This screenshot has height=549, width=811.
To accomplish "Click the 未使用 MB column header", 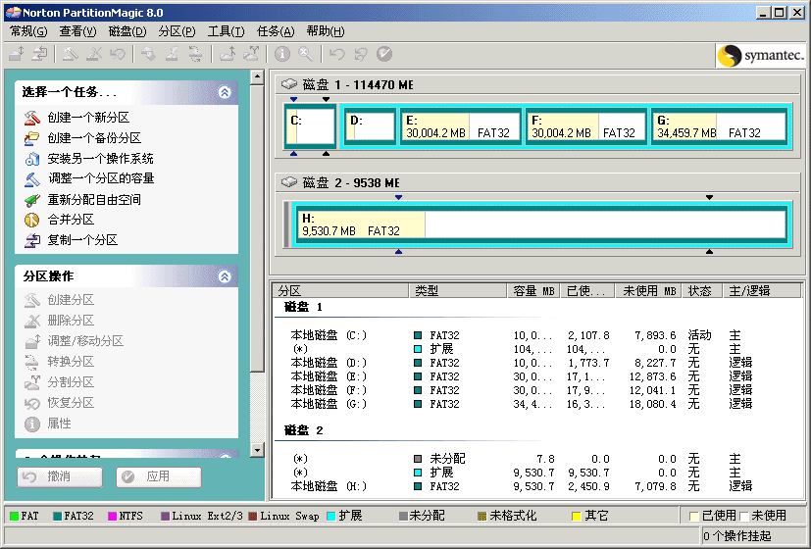I will [x=648, y=291].
